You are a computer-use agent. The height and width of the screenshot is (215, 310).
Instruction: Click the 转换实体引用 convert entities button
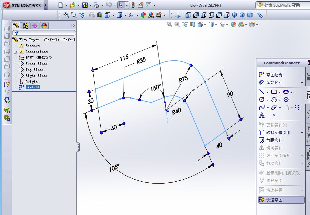click(x=278, y=133)
